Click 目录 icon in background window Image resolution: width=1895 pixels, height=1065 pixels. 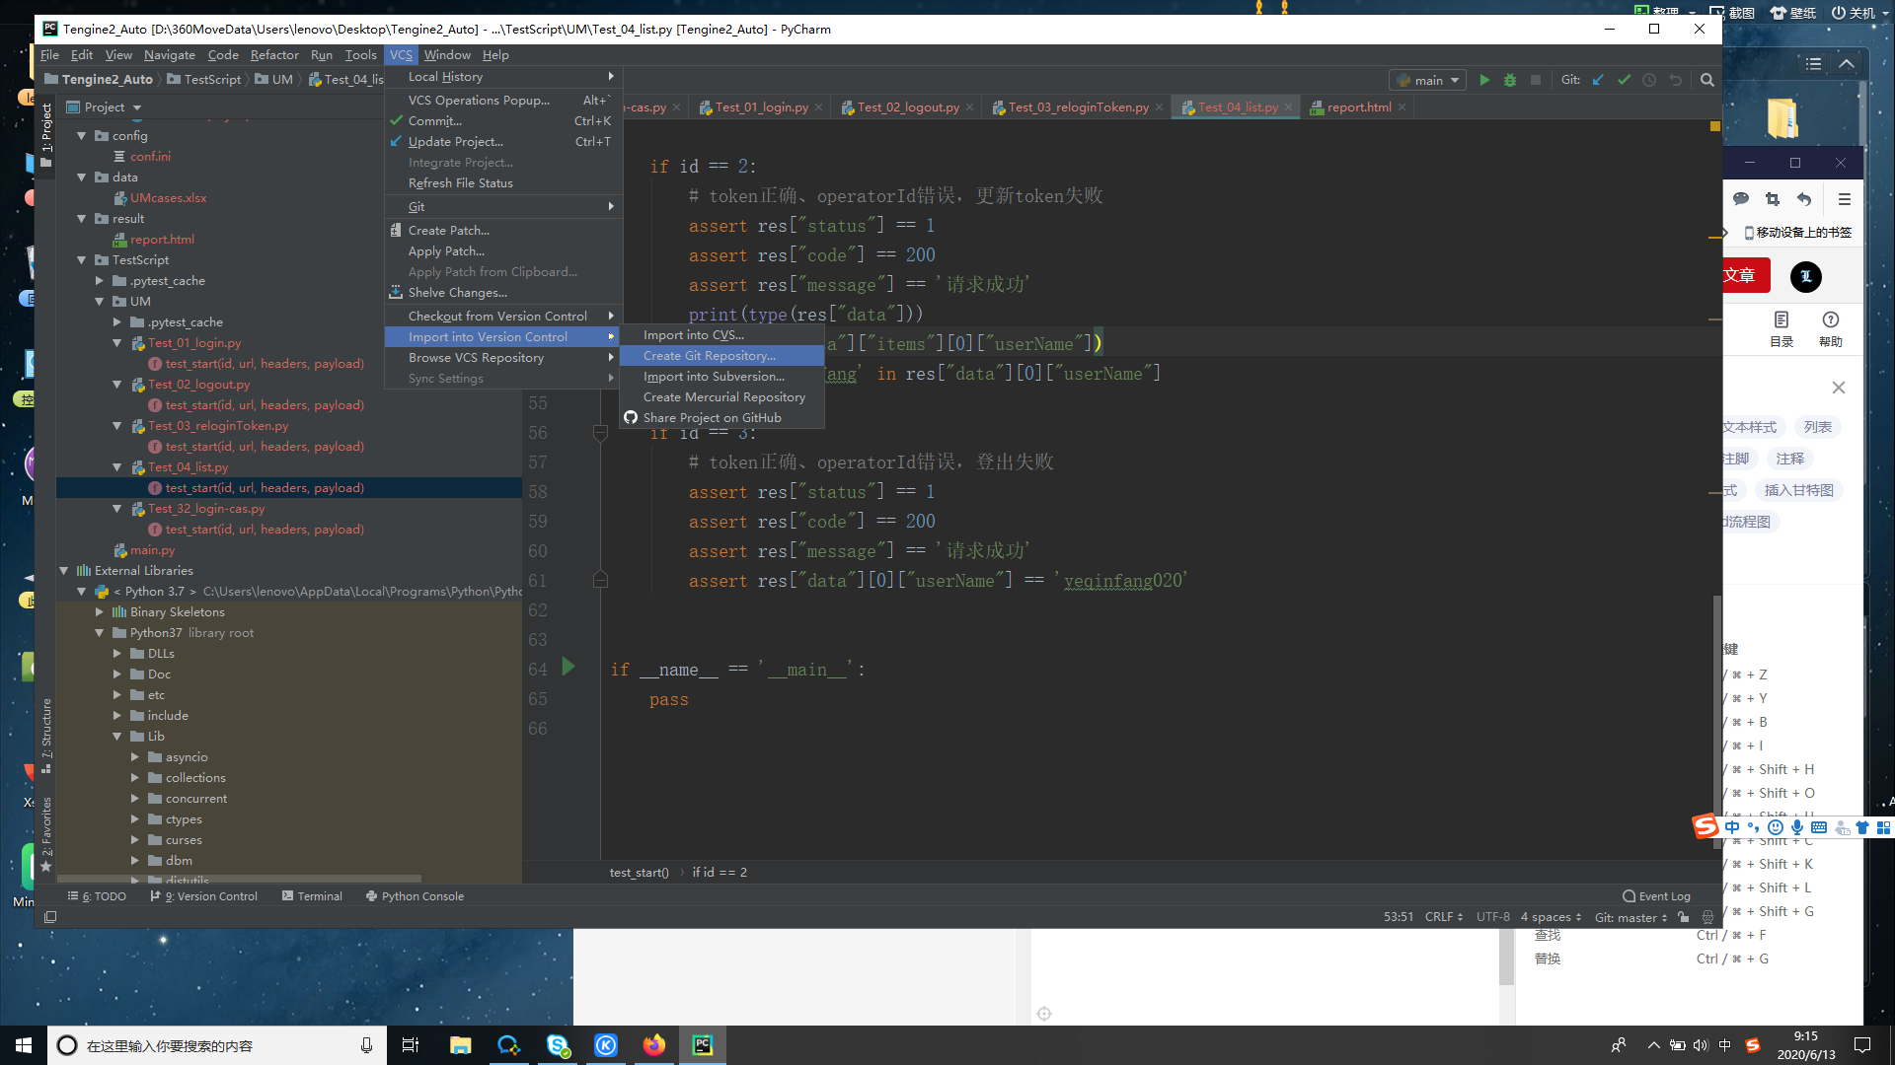(x=1781, y=329)
